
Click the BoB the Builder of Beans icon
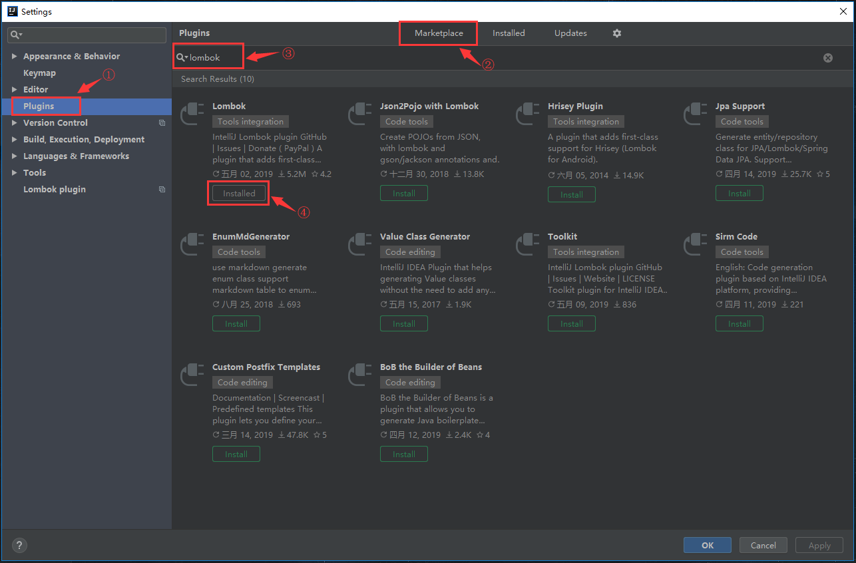coord(360,375)
